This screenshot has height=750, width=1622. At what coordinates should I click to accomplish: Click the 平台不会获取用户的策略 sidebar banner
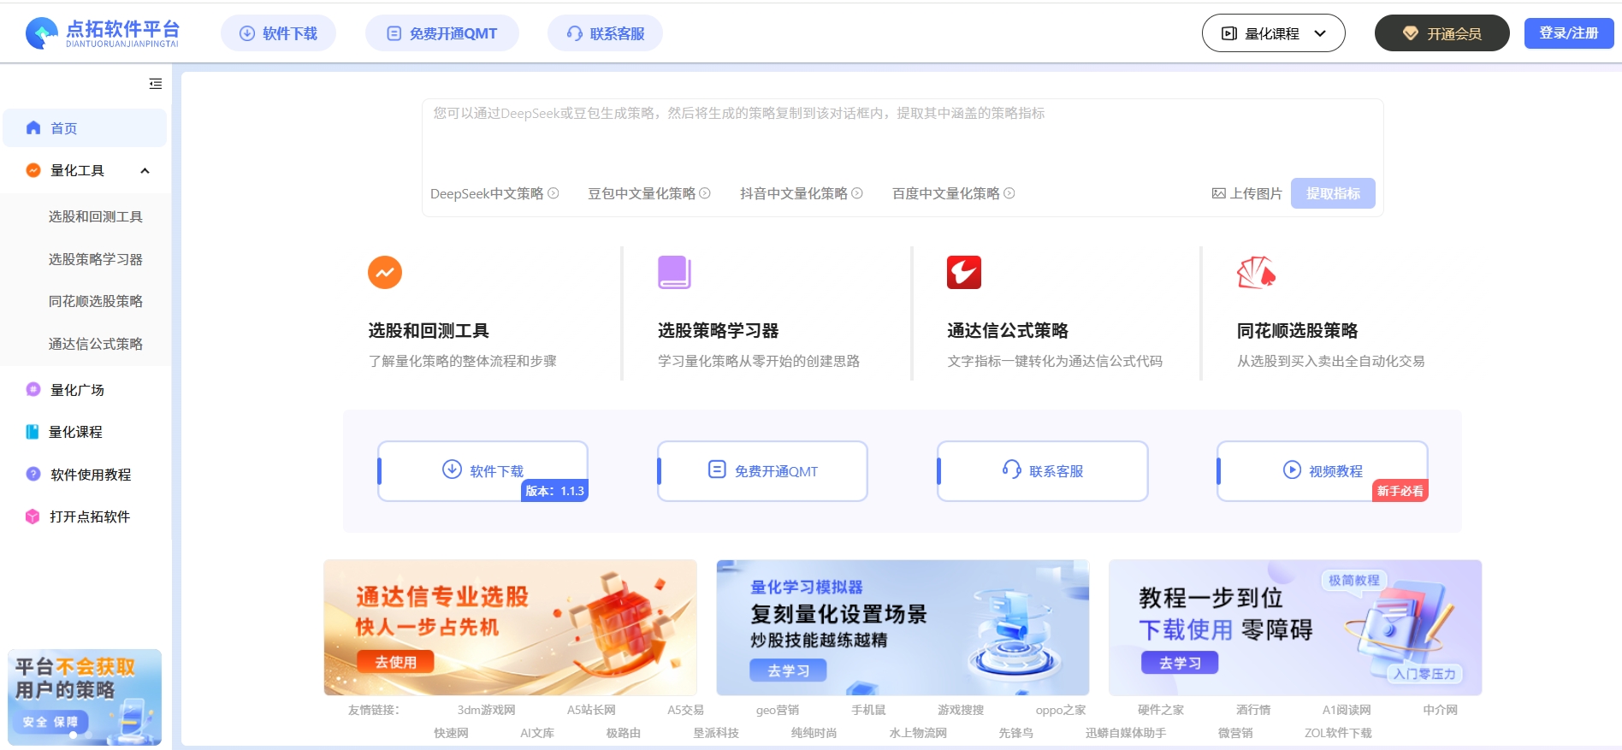pyautogui.click(x=85, y=696)
